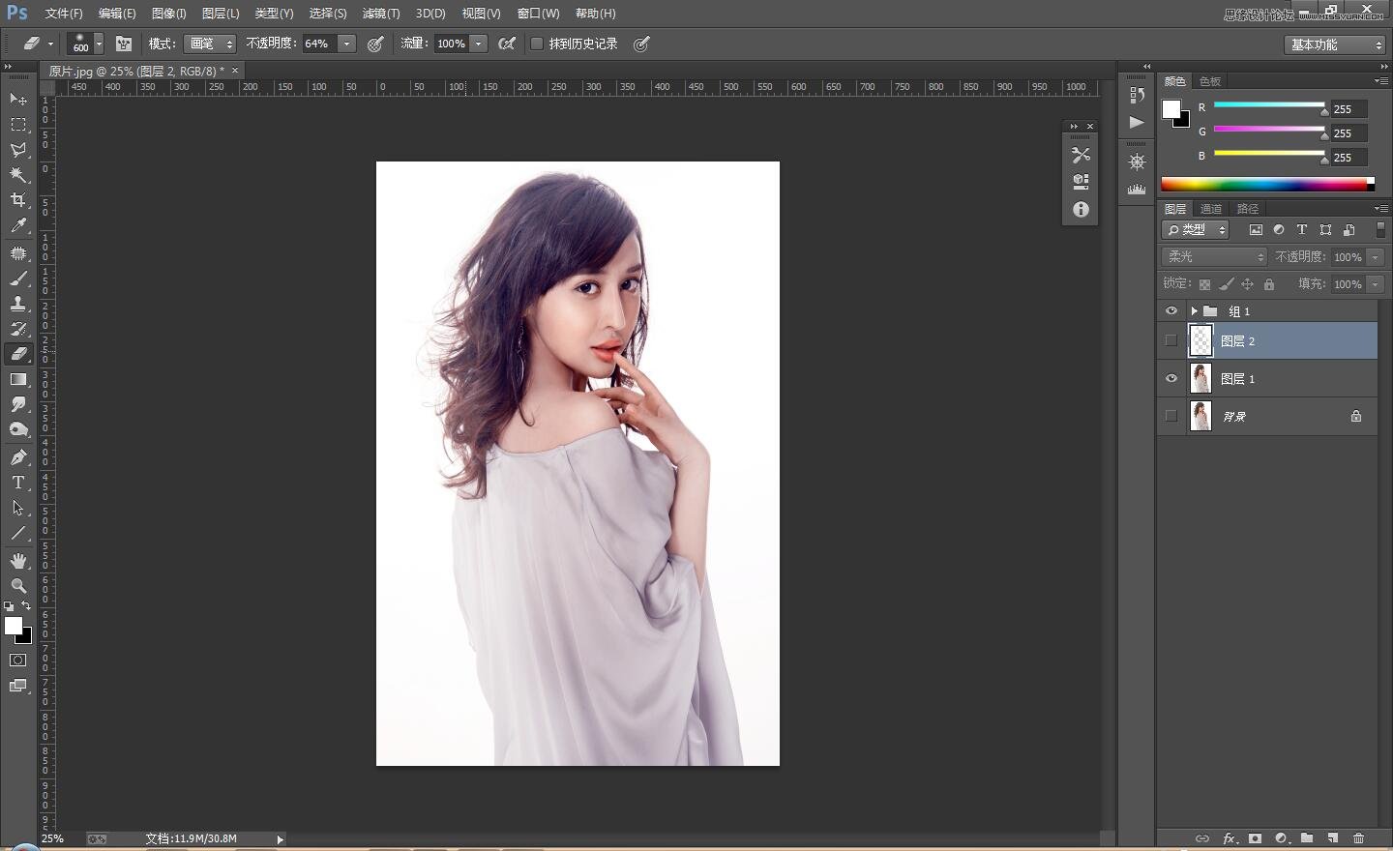Switch to the 路径 tab
The height and width of the screenshot is (851, 1393).
(1248, 209)
